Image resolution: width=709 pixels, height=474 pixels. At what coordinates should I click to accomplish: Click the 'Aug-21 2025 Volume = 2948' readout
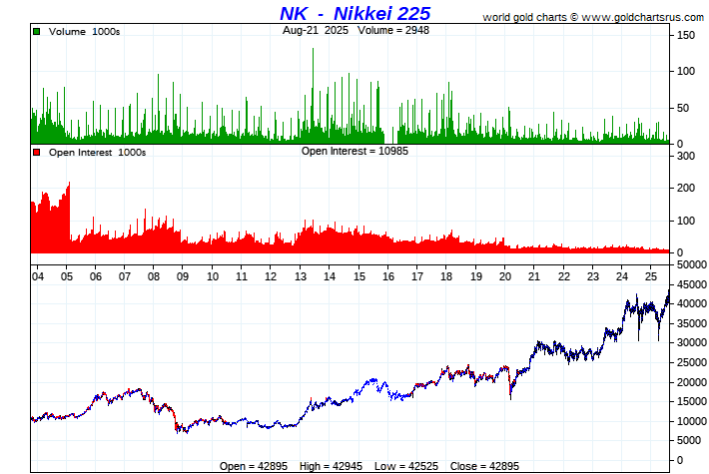355,30
